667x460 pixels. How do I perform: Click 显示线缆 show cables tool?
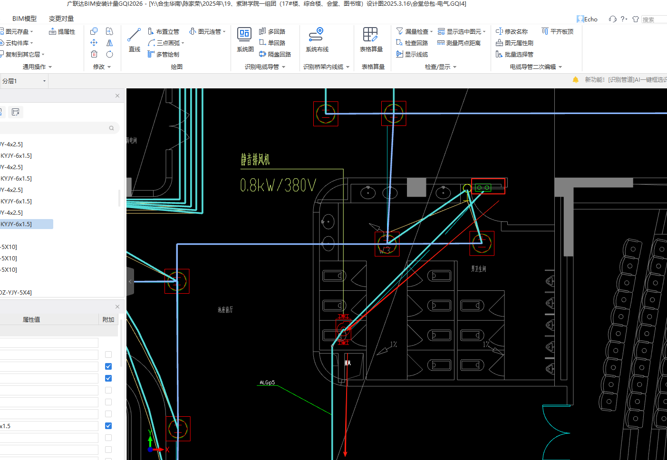[412, 54]
